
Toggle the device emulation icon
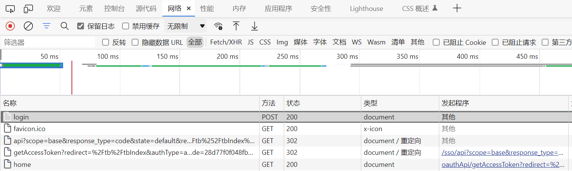[28, 9]
